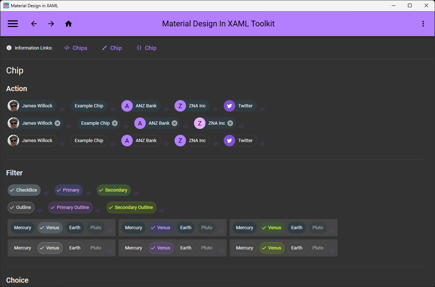Go forward with the right arrow
The width and height of the screenshot is (435, 287).
pos(51,24)
